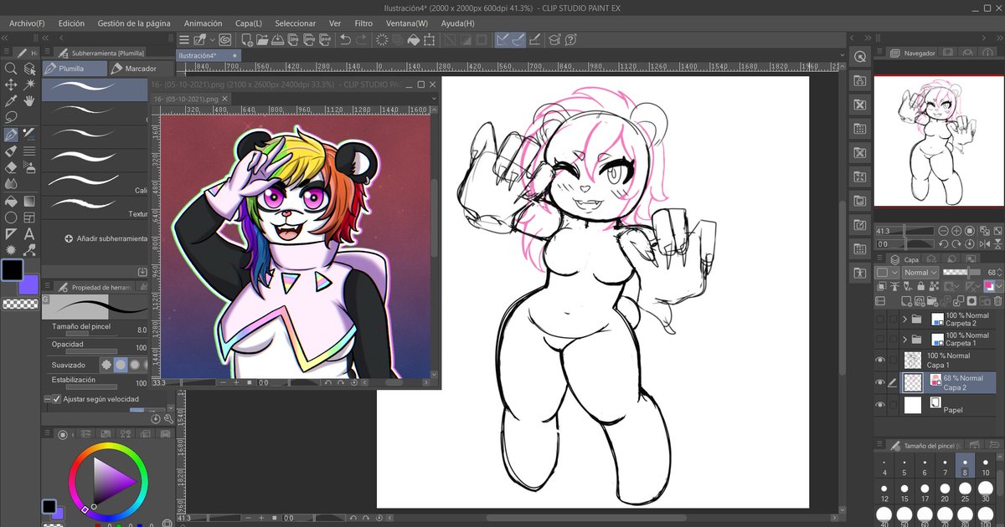Select the Pen tool in the tool palette

(x=11, y=134)
